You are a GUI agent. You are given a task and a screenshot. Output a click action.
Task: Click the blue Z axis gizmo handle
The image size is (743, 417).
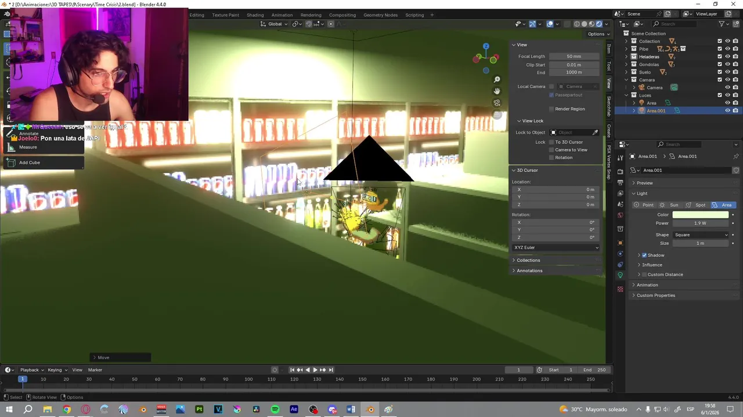point(486,46)
